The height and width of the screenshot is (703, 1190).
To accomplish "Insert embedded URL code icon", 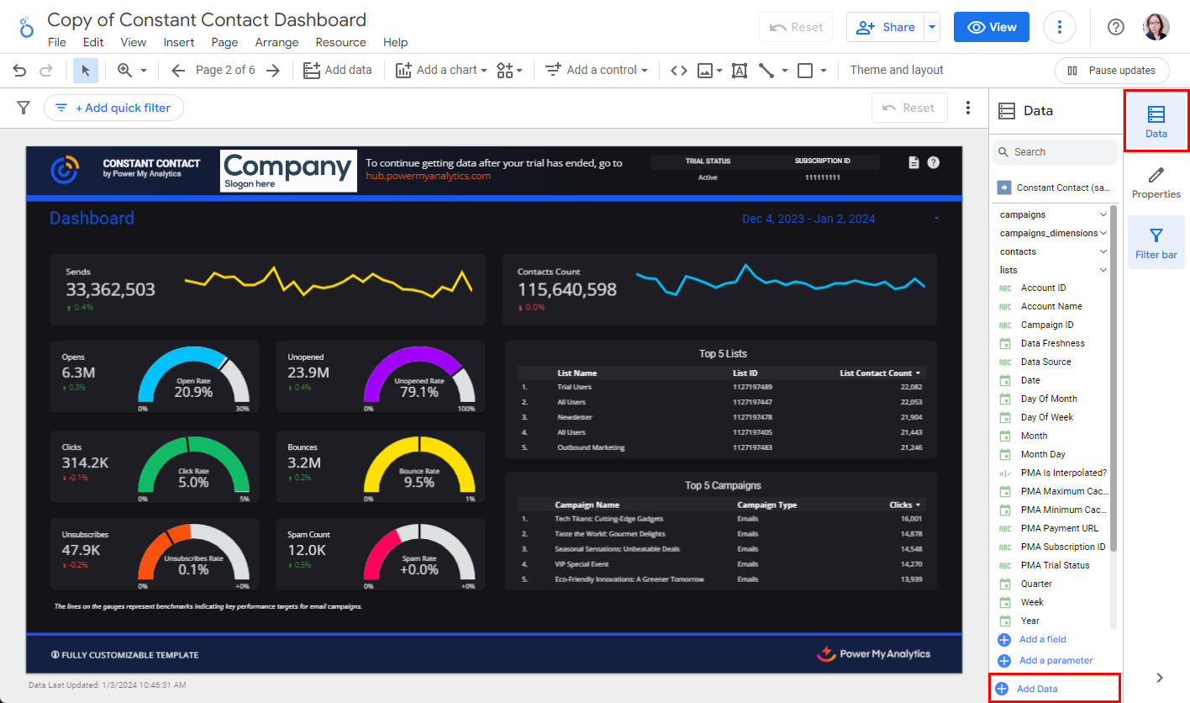I will tap(678, 71).
